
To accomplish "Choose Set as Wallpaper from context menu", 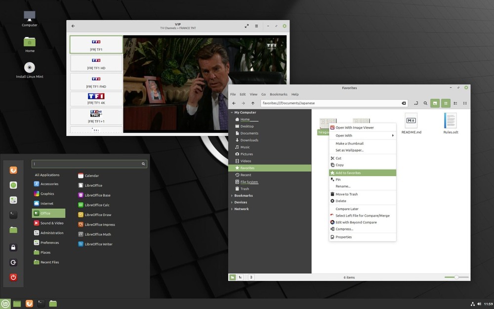I will pyautogui.click(x=349, y=150).
